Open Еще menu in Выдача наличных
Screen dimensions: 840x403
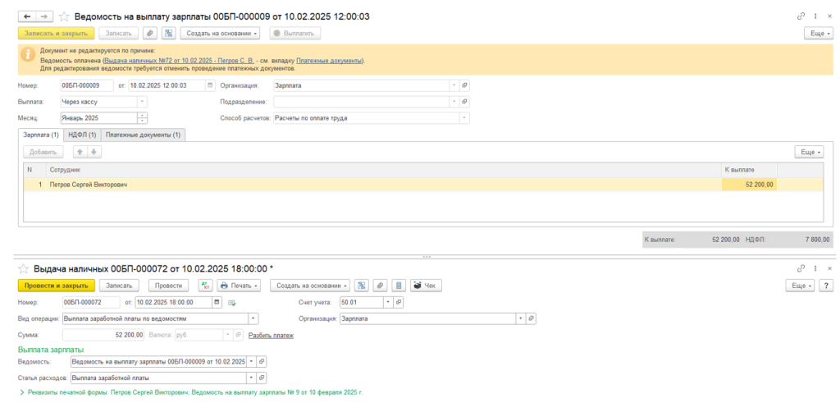[801, 286]
